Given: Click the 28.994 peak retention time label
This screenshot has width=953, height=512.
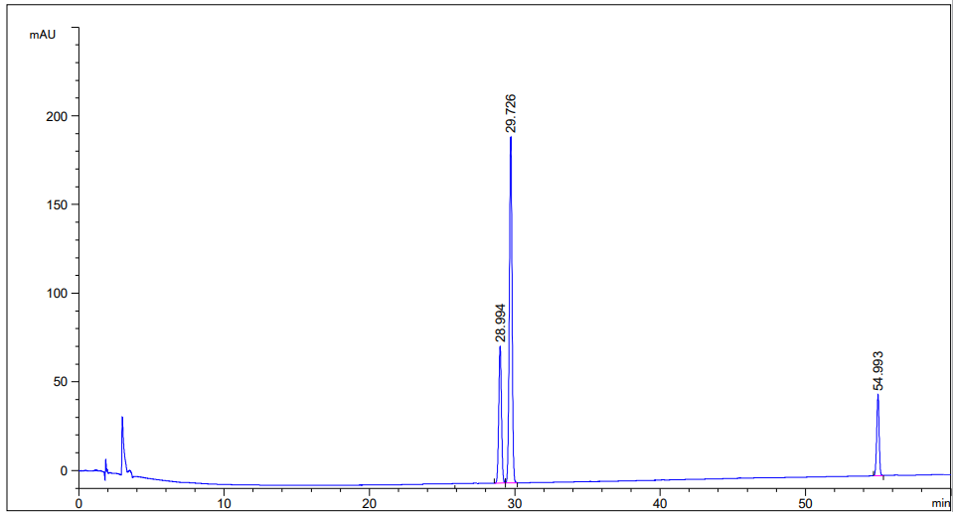Looking at the screenshot, I should [x=500, y=322].
